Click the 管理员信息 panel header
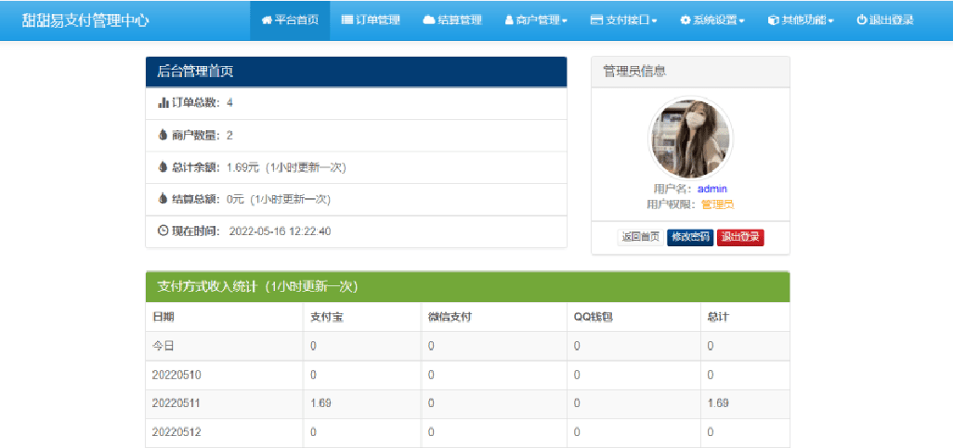The width and height of the screenshot is (953, 448). [690, 72]
